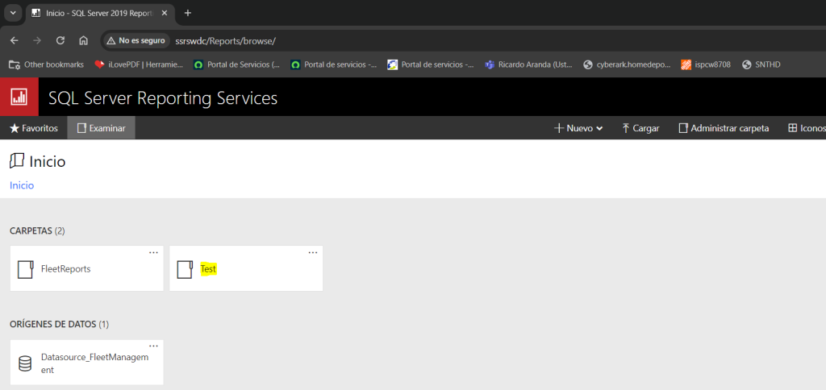Open Administrar carpeta
The width and height of the screenshot is (826, 390).
pos(724,128)
